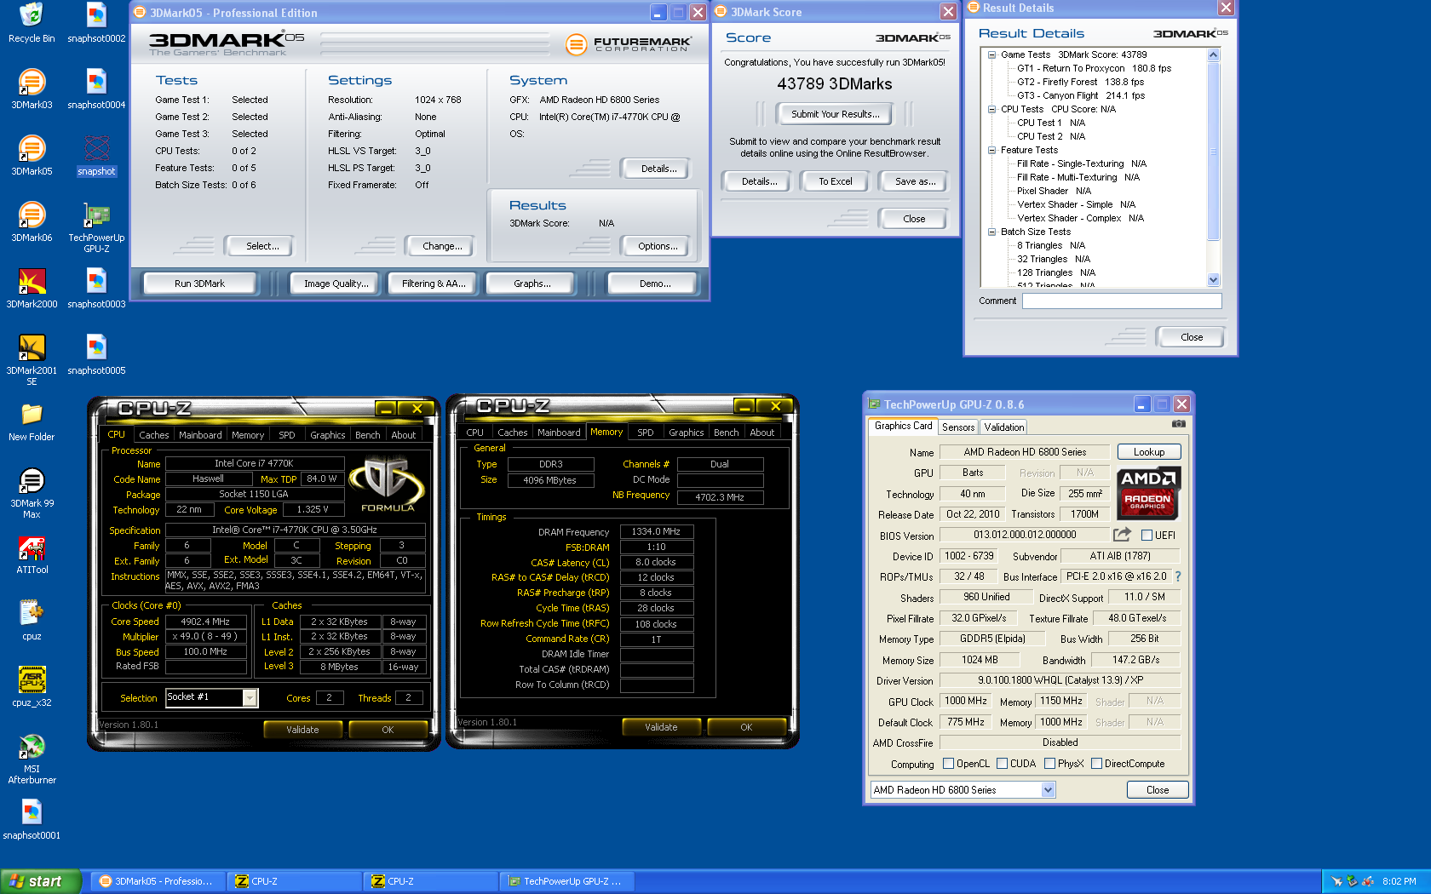
Task: Click Submit Your Results button
Action: point(835,114)
